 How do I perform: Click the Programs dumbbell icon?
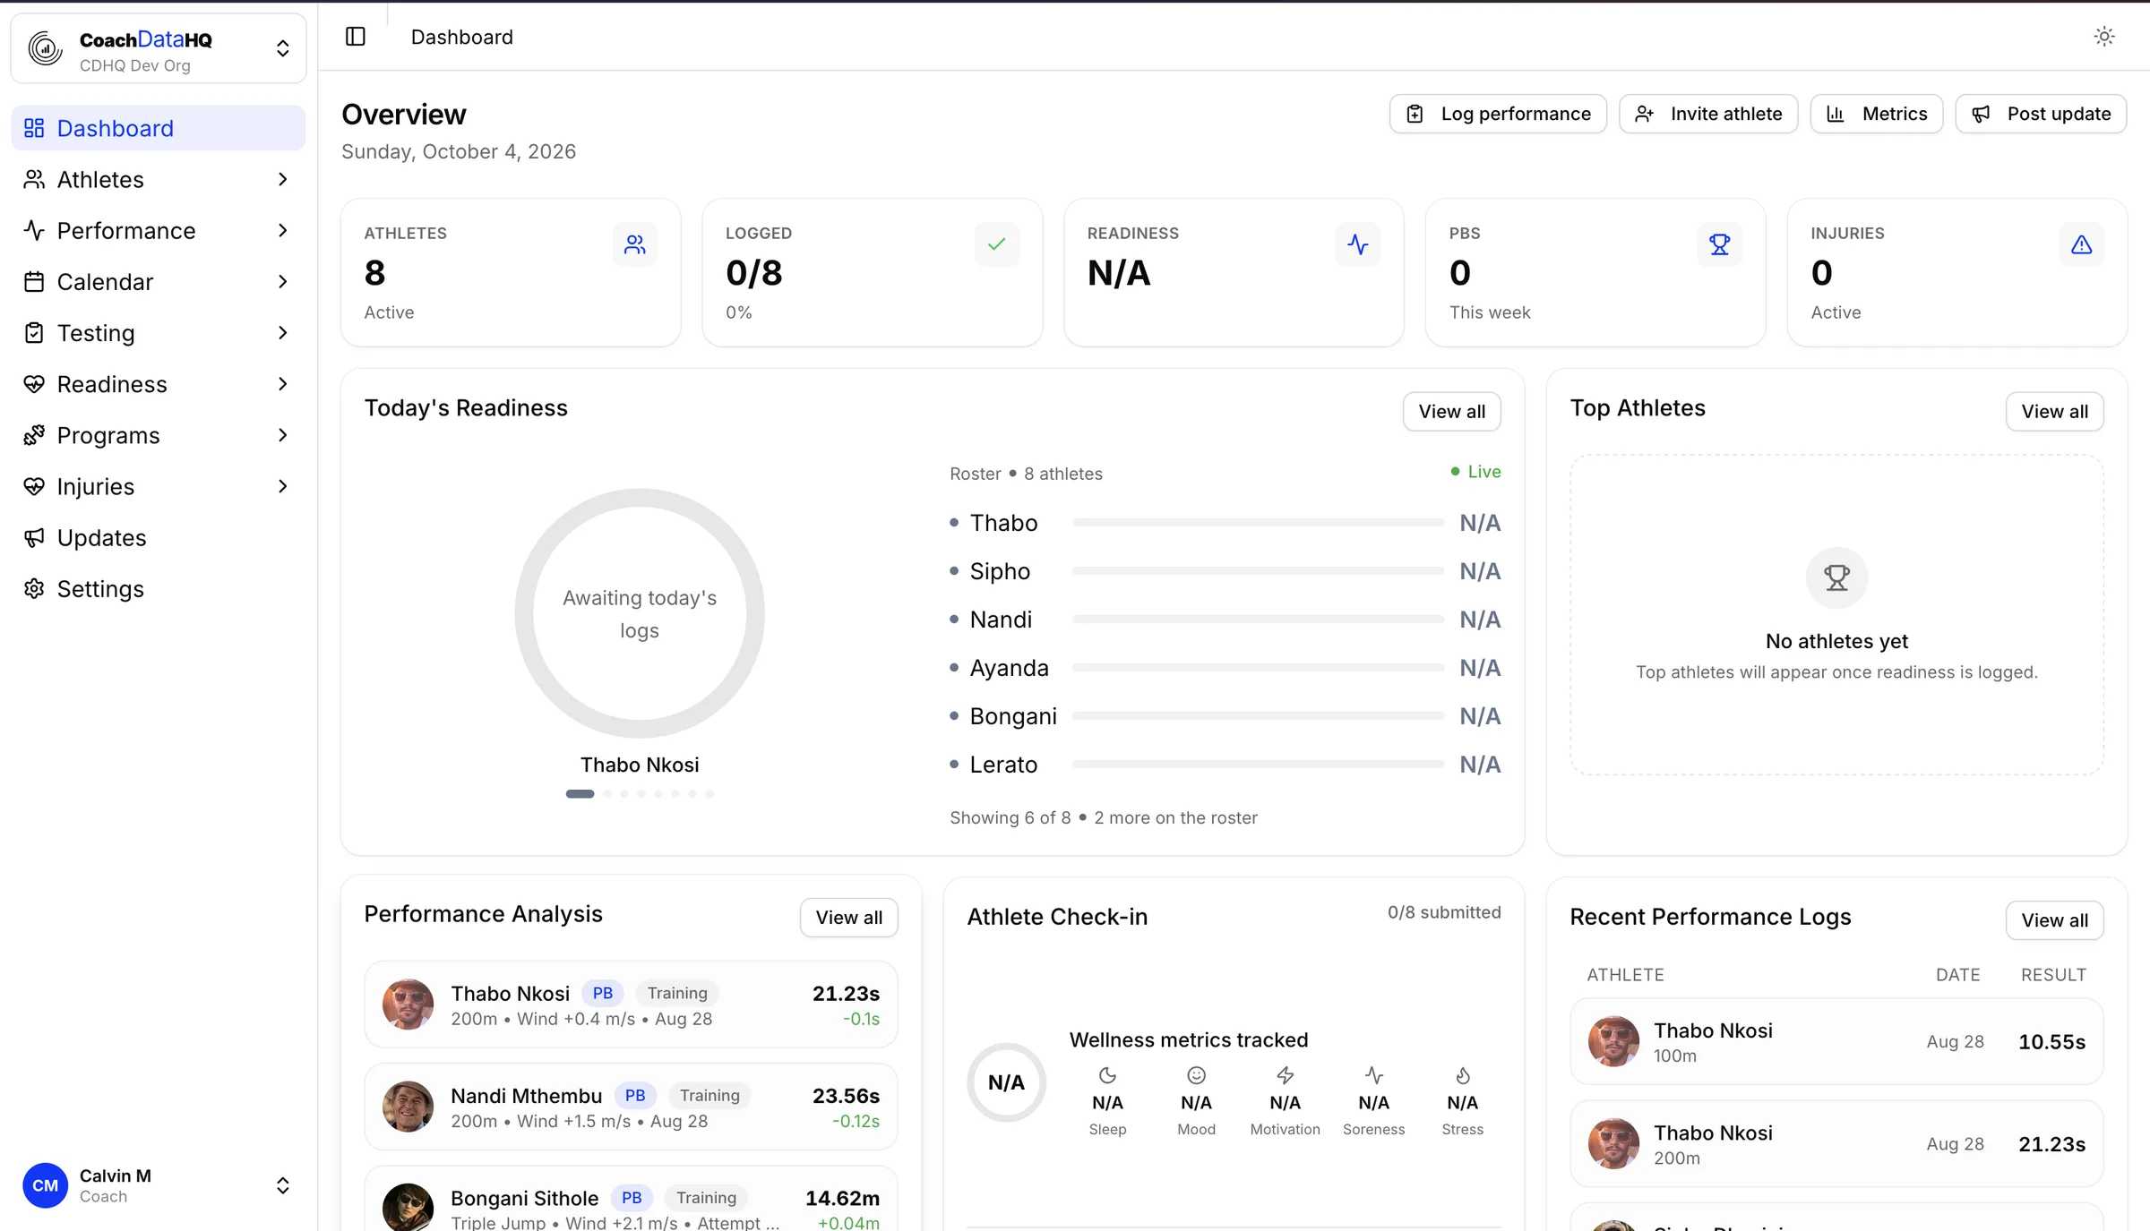(x=34, y=434)
